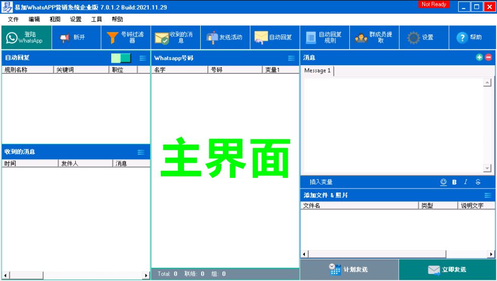Viewport: 497px width, 281px height.
Task: Click 立即发送 send now button
Action: (x=447, y=269)
